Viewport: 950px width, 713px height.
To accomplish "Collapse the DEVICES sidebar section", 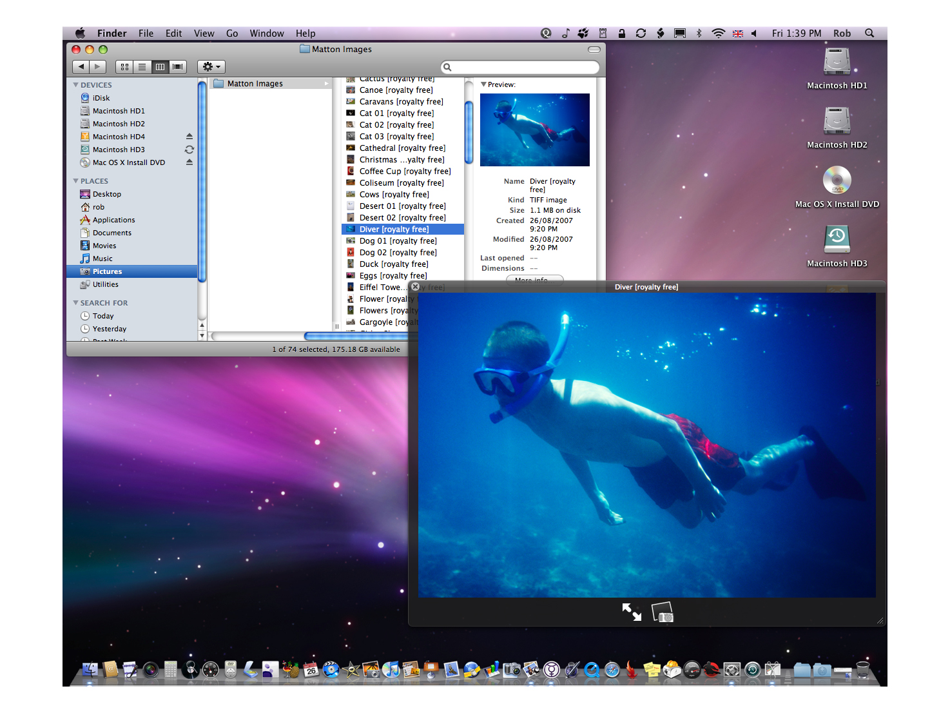I will (76, 85).
